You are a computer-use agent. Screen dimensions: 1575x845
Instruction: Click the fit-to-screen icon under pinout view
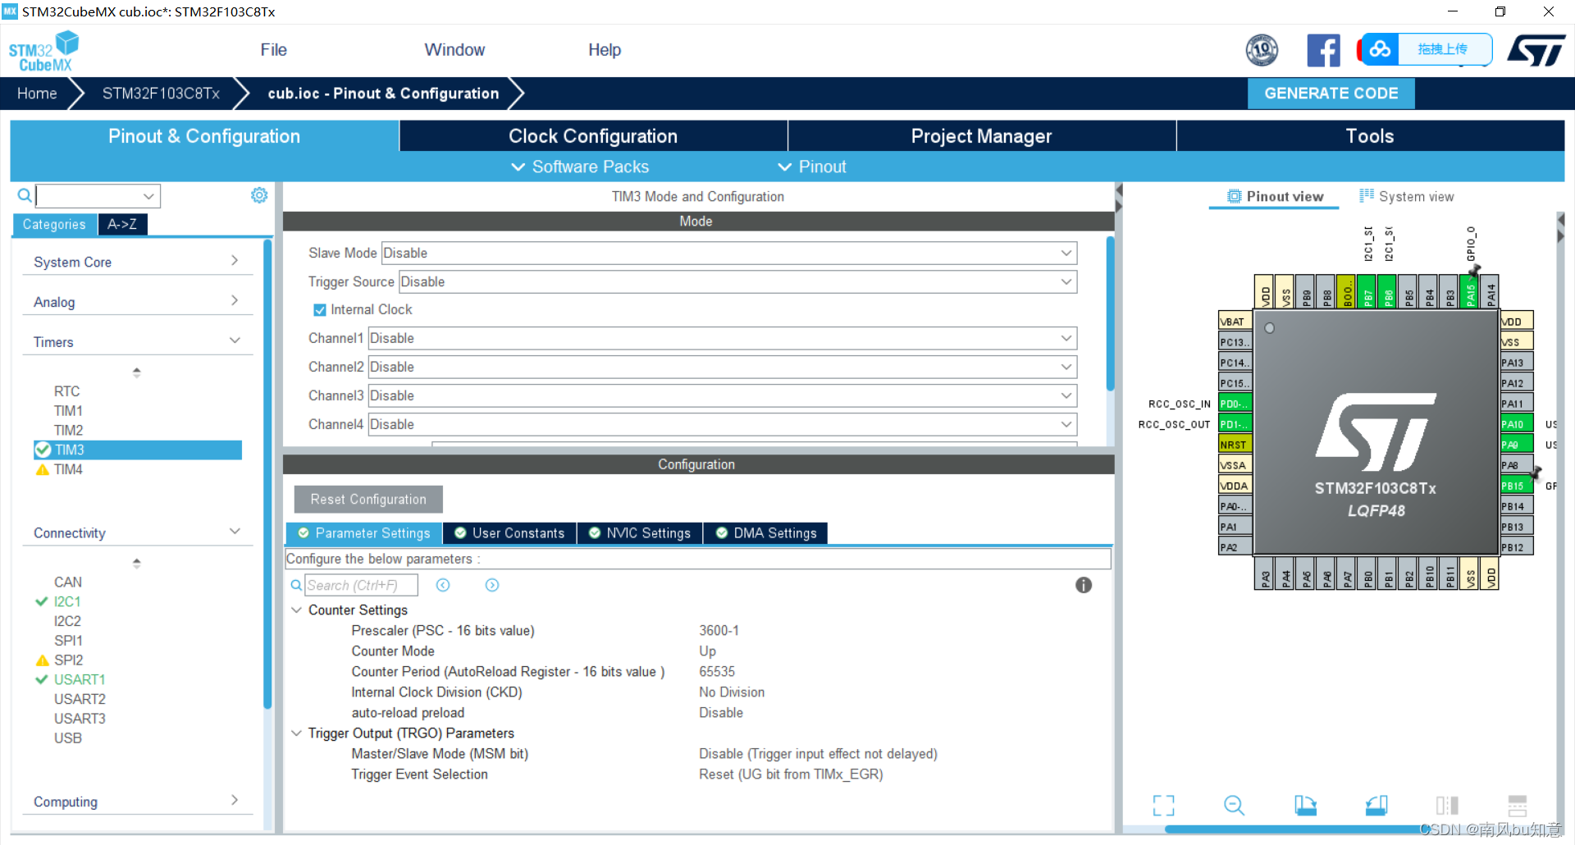(x=1163, y=806)
